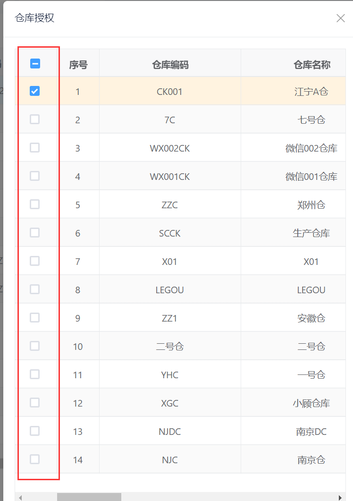Screen dimensions: 353x501
Task: Click the 一号仓 name cell
Action: point(293,375)
